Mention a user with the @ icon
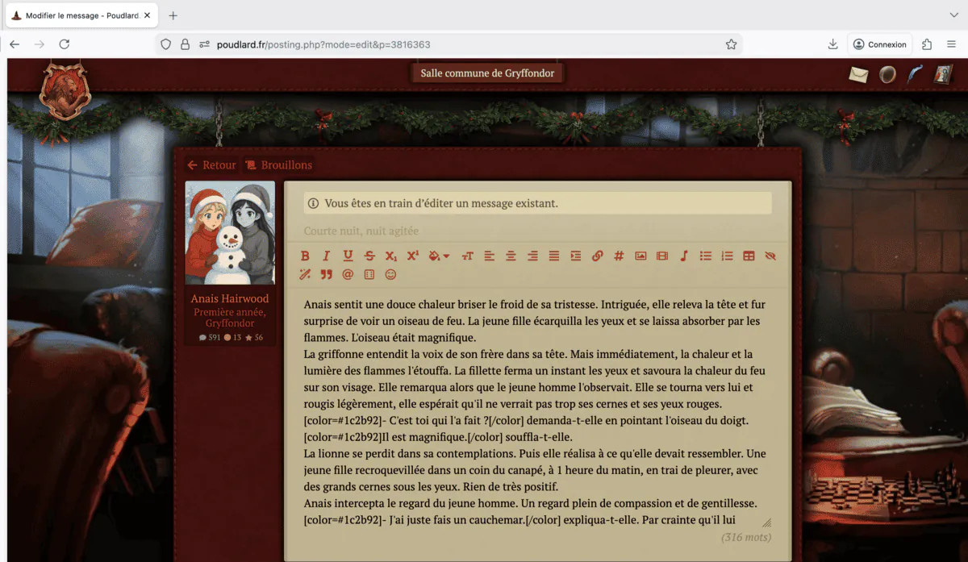This screenshot has height=562, width=968. pyautogui.click(x=348, y=274)
